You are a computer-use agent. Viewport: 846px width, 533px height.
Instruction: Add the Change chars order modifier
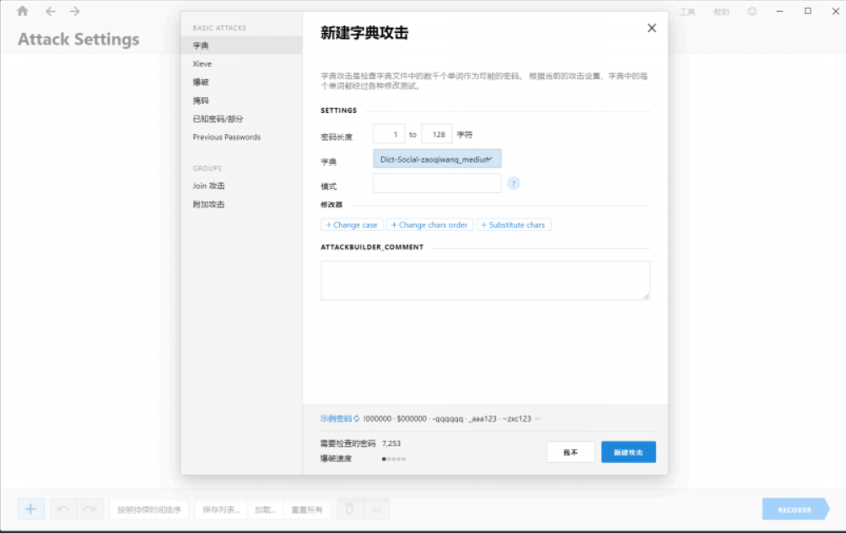pos(430,225)
